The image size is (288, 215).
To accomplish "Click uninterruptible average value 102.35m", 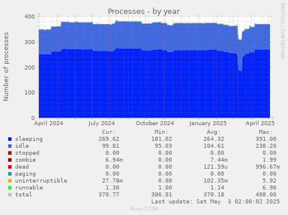I will pyautogui.click(x=216, y=181).
